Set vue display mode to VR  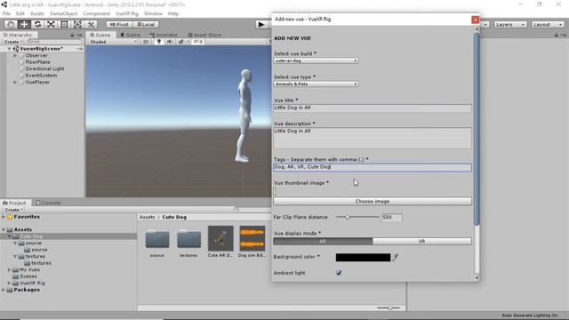coord(422,241)
